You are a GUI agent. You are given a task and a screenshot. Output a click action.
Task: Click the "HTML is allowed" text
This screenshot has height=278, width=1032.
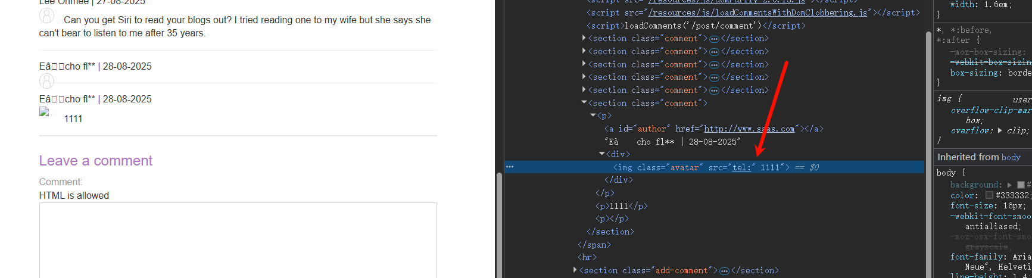click(74, 195)
